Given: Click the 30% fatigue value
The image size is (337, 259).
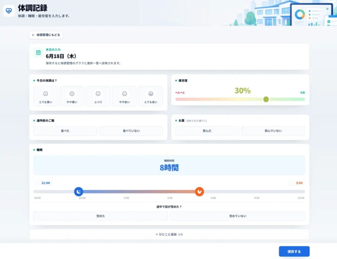Looking at the screenshot, I should [243, 91].
